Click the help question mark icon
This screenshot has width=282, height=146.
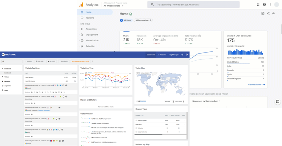point(265,5)
